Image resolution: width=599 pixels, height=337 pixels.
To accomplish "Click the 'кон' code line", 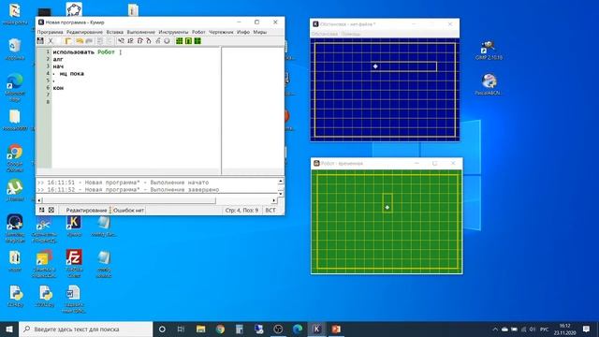I will pos(58,88).
